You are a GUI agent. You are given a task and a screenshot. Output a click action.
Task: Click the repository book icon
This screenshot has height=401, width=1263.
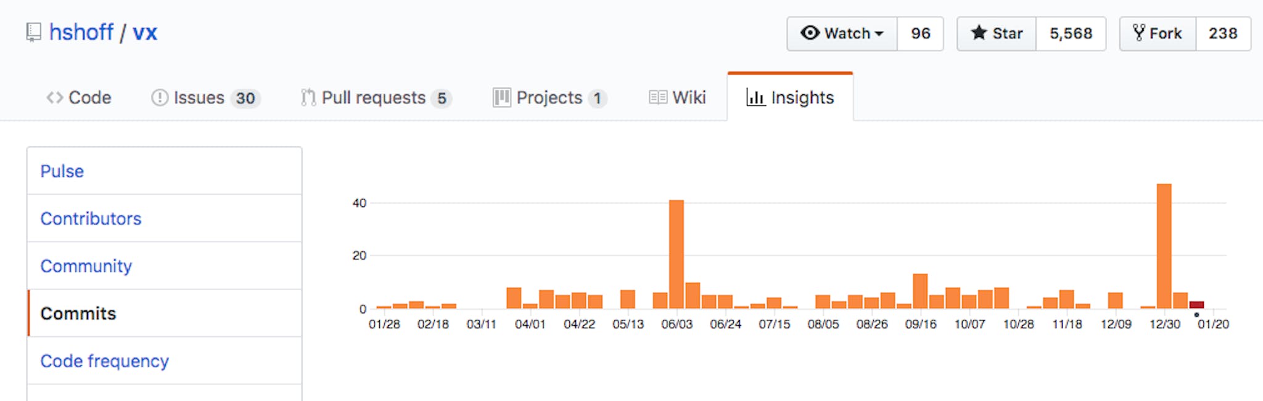[x=33, y=32]
